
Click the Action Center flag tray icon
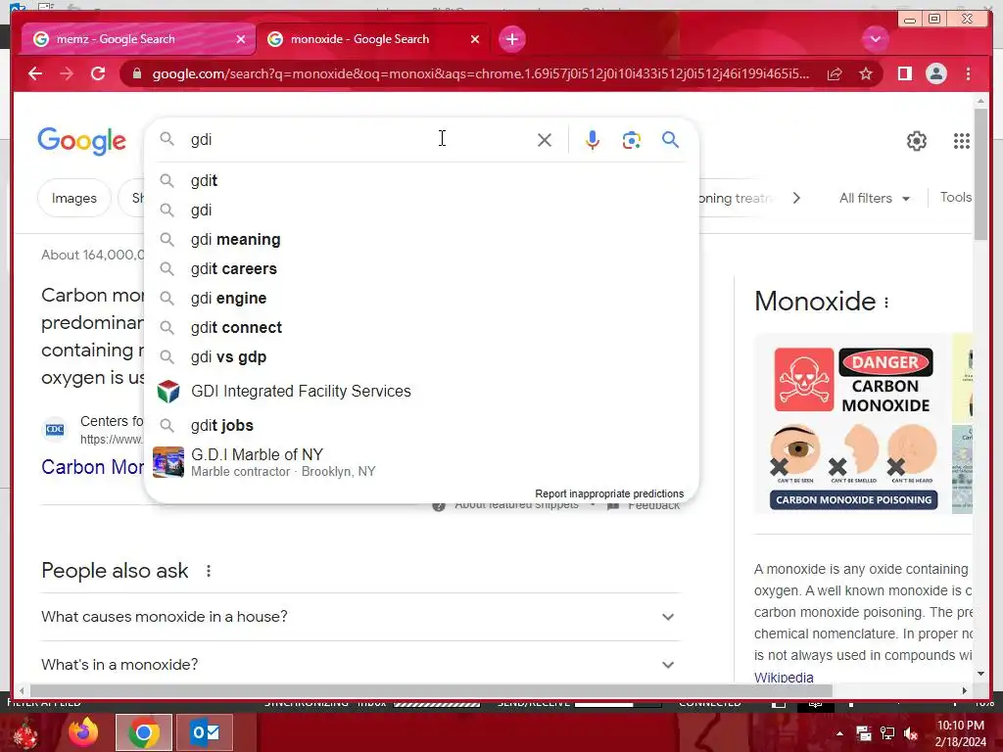(x=864, y=733)
